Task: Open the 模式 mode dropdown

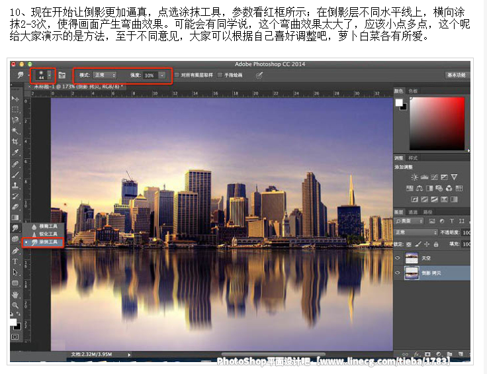Action: click(x=105, y=75)
